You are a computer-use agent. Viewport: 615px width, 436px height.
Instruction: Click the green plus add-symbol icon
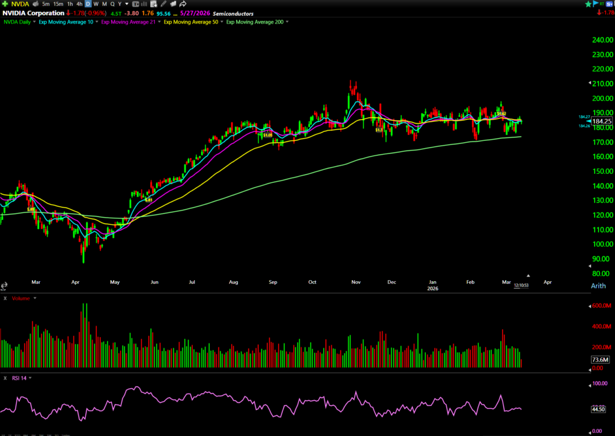(x=5, y=4)
